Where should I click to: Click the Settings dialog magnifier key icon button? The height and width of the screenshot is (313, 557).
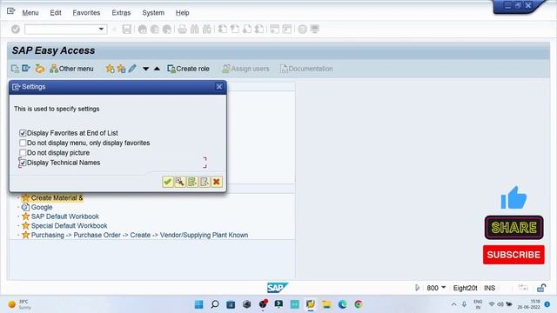pyautogui.click(x=180, y=182)
